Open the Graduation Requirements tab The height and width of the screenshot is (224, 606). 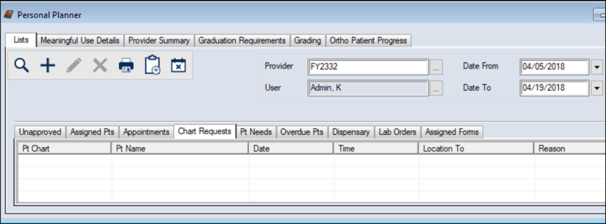[x=242, y=40]
